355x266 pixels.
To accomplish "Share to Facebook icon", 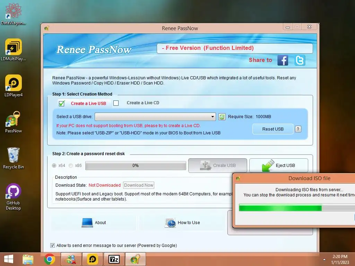I will [283, 60].
